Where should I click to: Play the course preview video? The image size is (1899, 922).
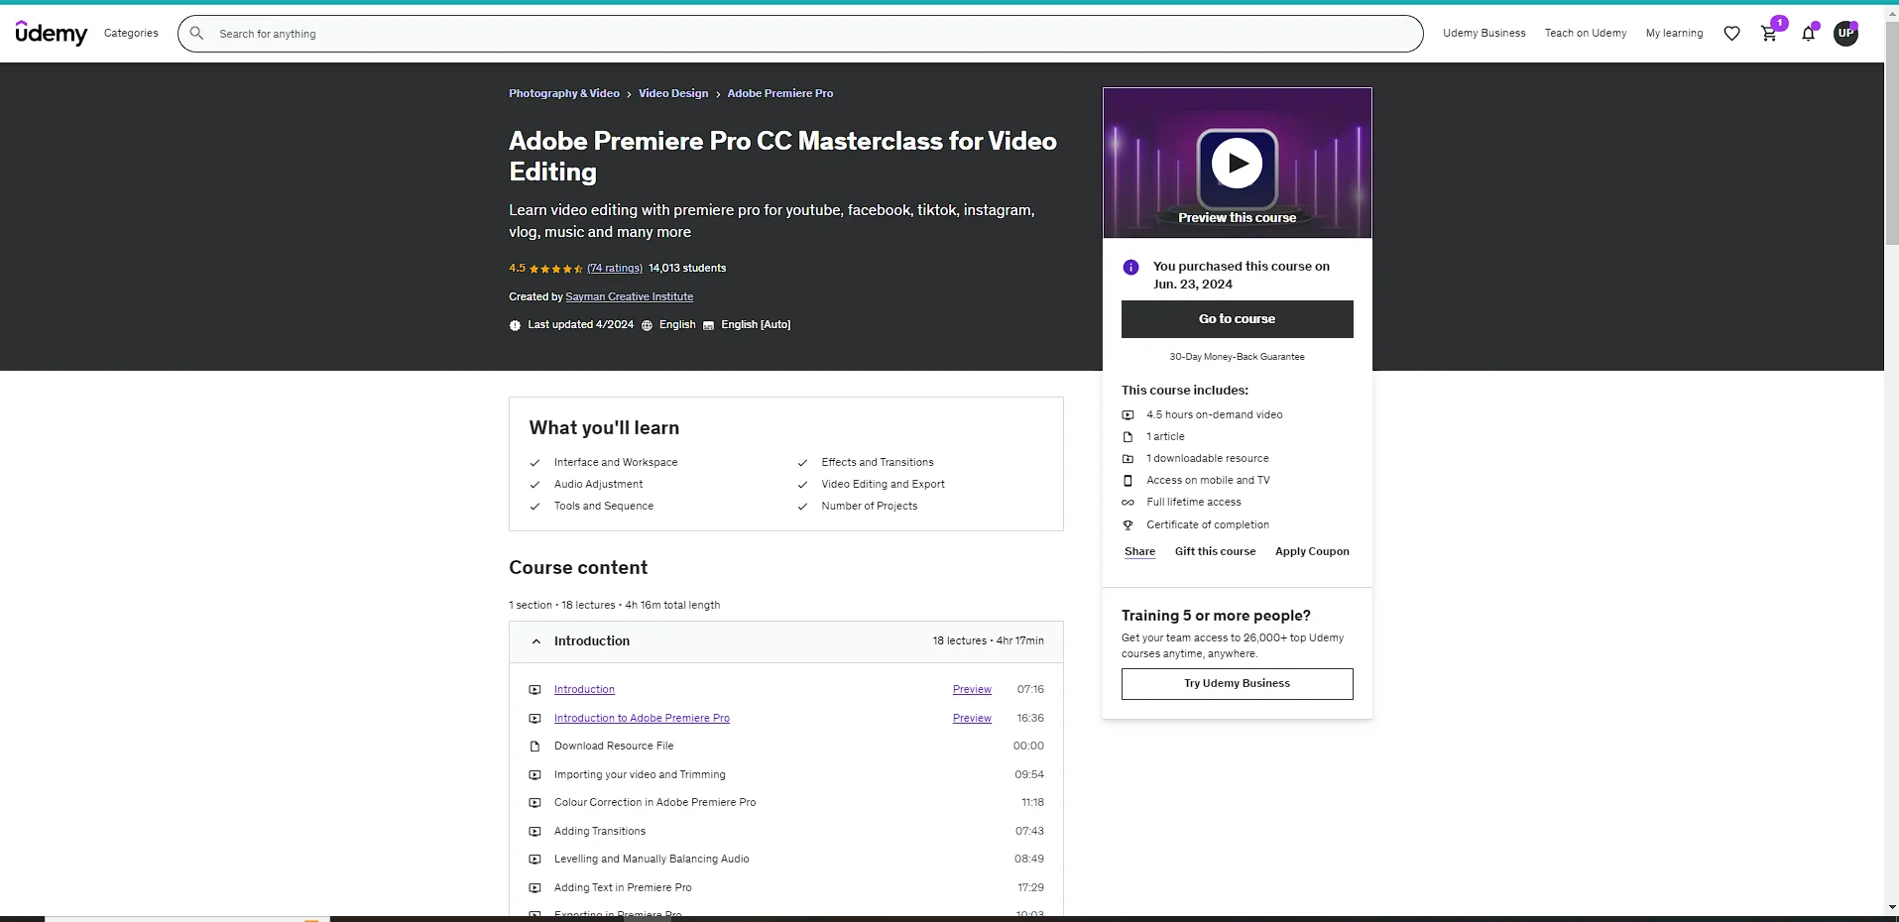click(1237, 164)
